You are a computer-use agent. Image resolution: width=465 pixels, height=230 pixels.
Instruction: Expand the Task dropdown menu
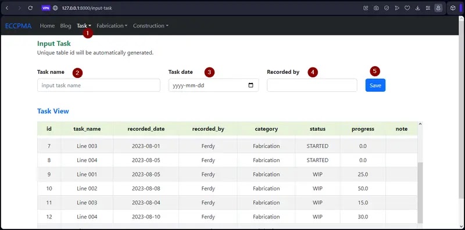[84, 26]
